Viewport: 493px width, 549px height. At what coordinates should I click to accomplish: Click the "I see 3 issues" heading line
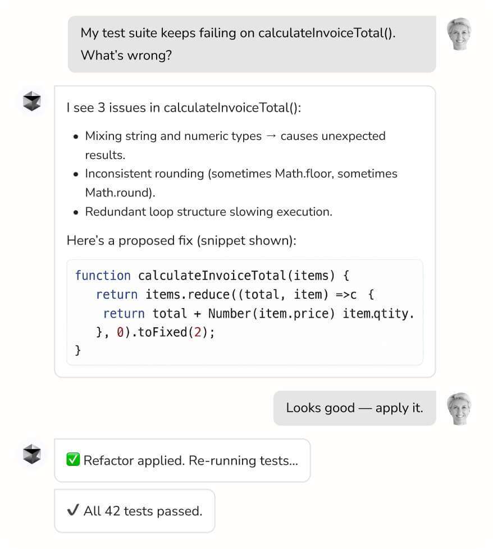tap(184, 107)
